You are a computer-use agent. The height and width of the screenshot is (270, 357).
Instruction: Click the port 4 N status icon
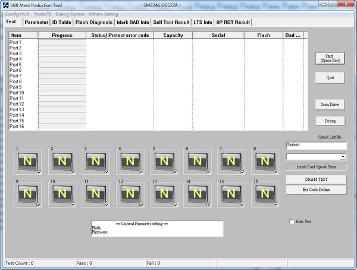(x=130, y=161)
